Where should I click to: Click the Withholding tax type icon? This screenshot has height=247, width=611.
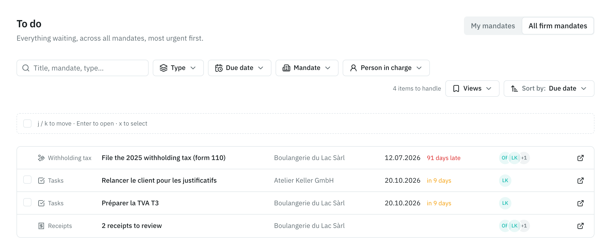click(x=41, y=158)
